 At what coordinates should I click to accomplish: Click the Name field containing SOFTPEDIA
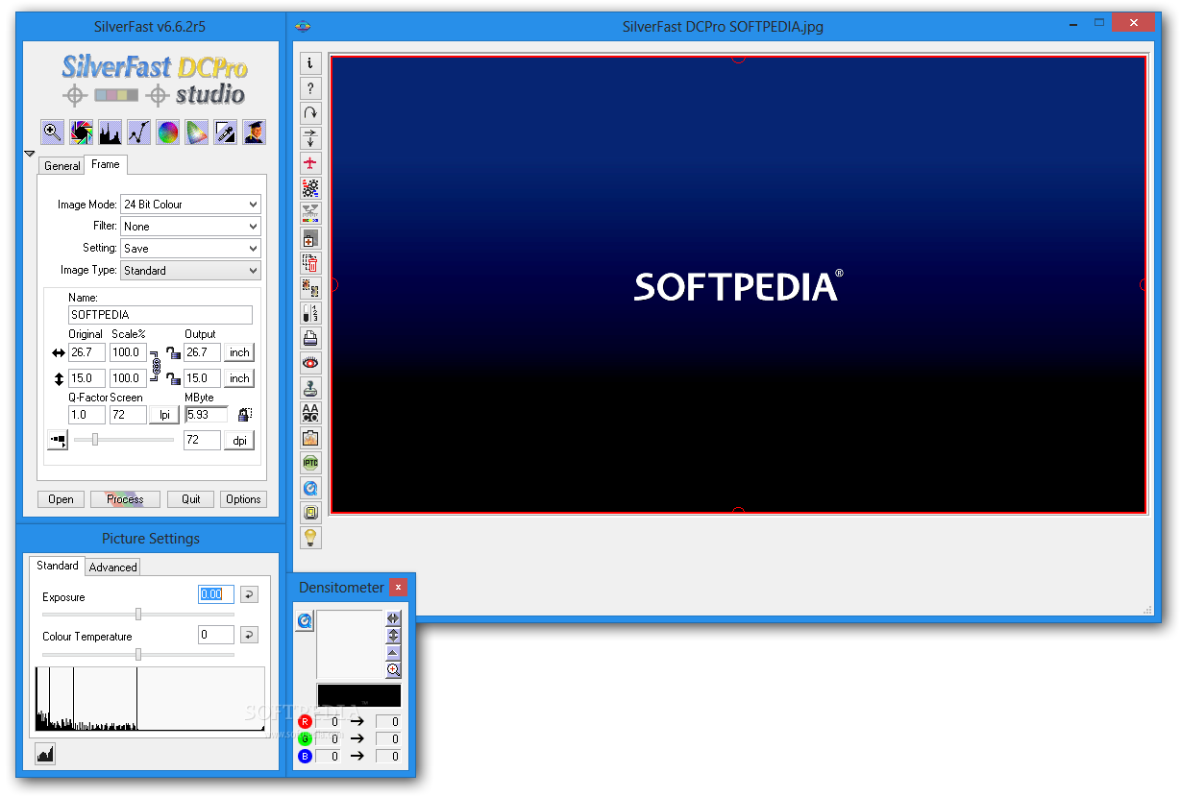tap(160, 315)
